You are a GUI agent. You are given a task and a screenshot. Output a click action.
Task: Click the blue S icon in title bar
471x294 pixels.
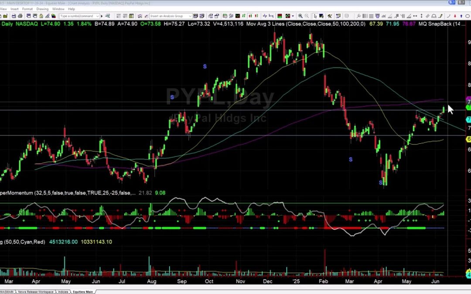coord(451,3)
